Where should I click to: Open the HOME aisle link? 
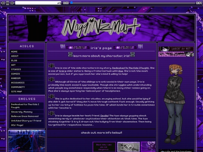coord(27,51)
